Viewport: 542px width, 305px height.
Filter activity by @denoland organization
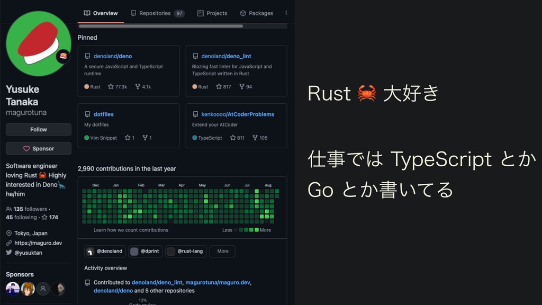point(105,251)
